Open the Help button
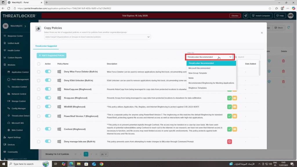 [280, 16]
